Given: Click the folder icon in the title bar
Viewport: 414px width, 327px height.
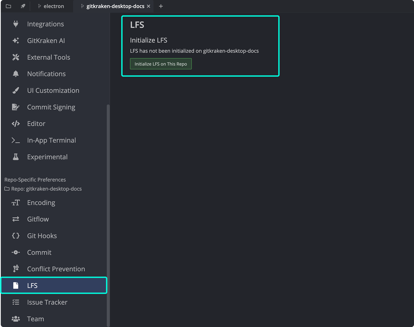Looking at the screenshot, I should [x=8, y=6].
